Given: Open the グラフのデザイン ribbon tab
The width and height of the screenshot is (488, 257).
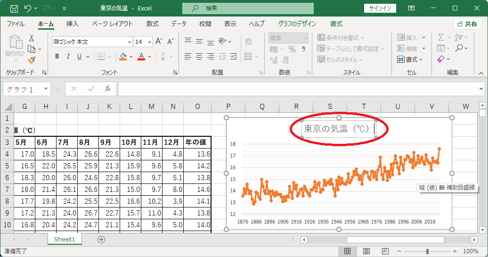Looking at the screenshot, I should (x=297, y=24).
